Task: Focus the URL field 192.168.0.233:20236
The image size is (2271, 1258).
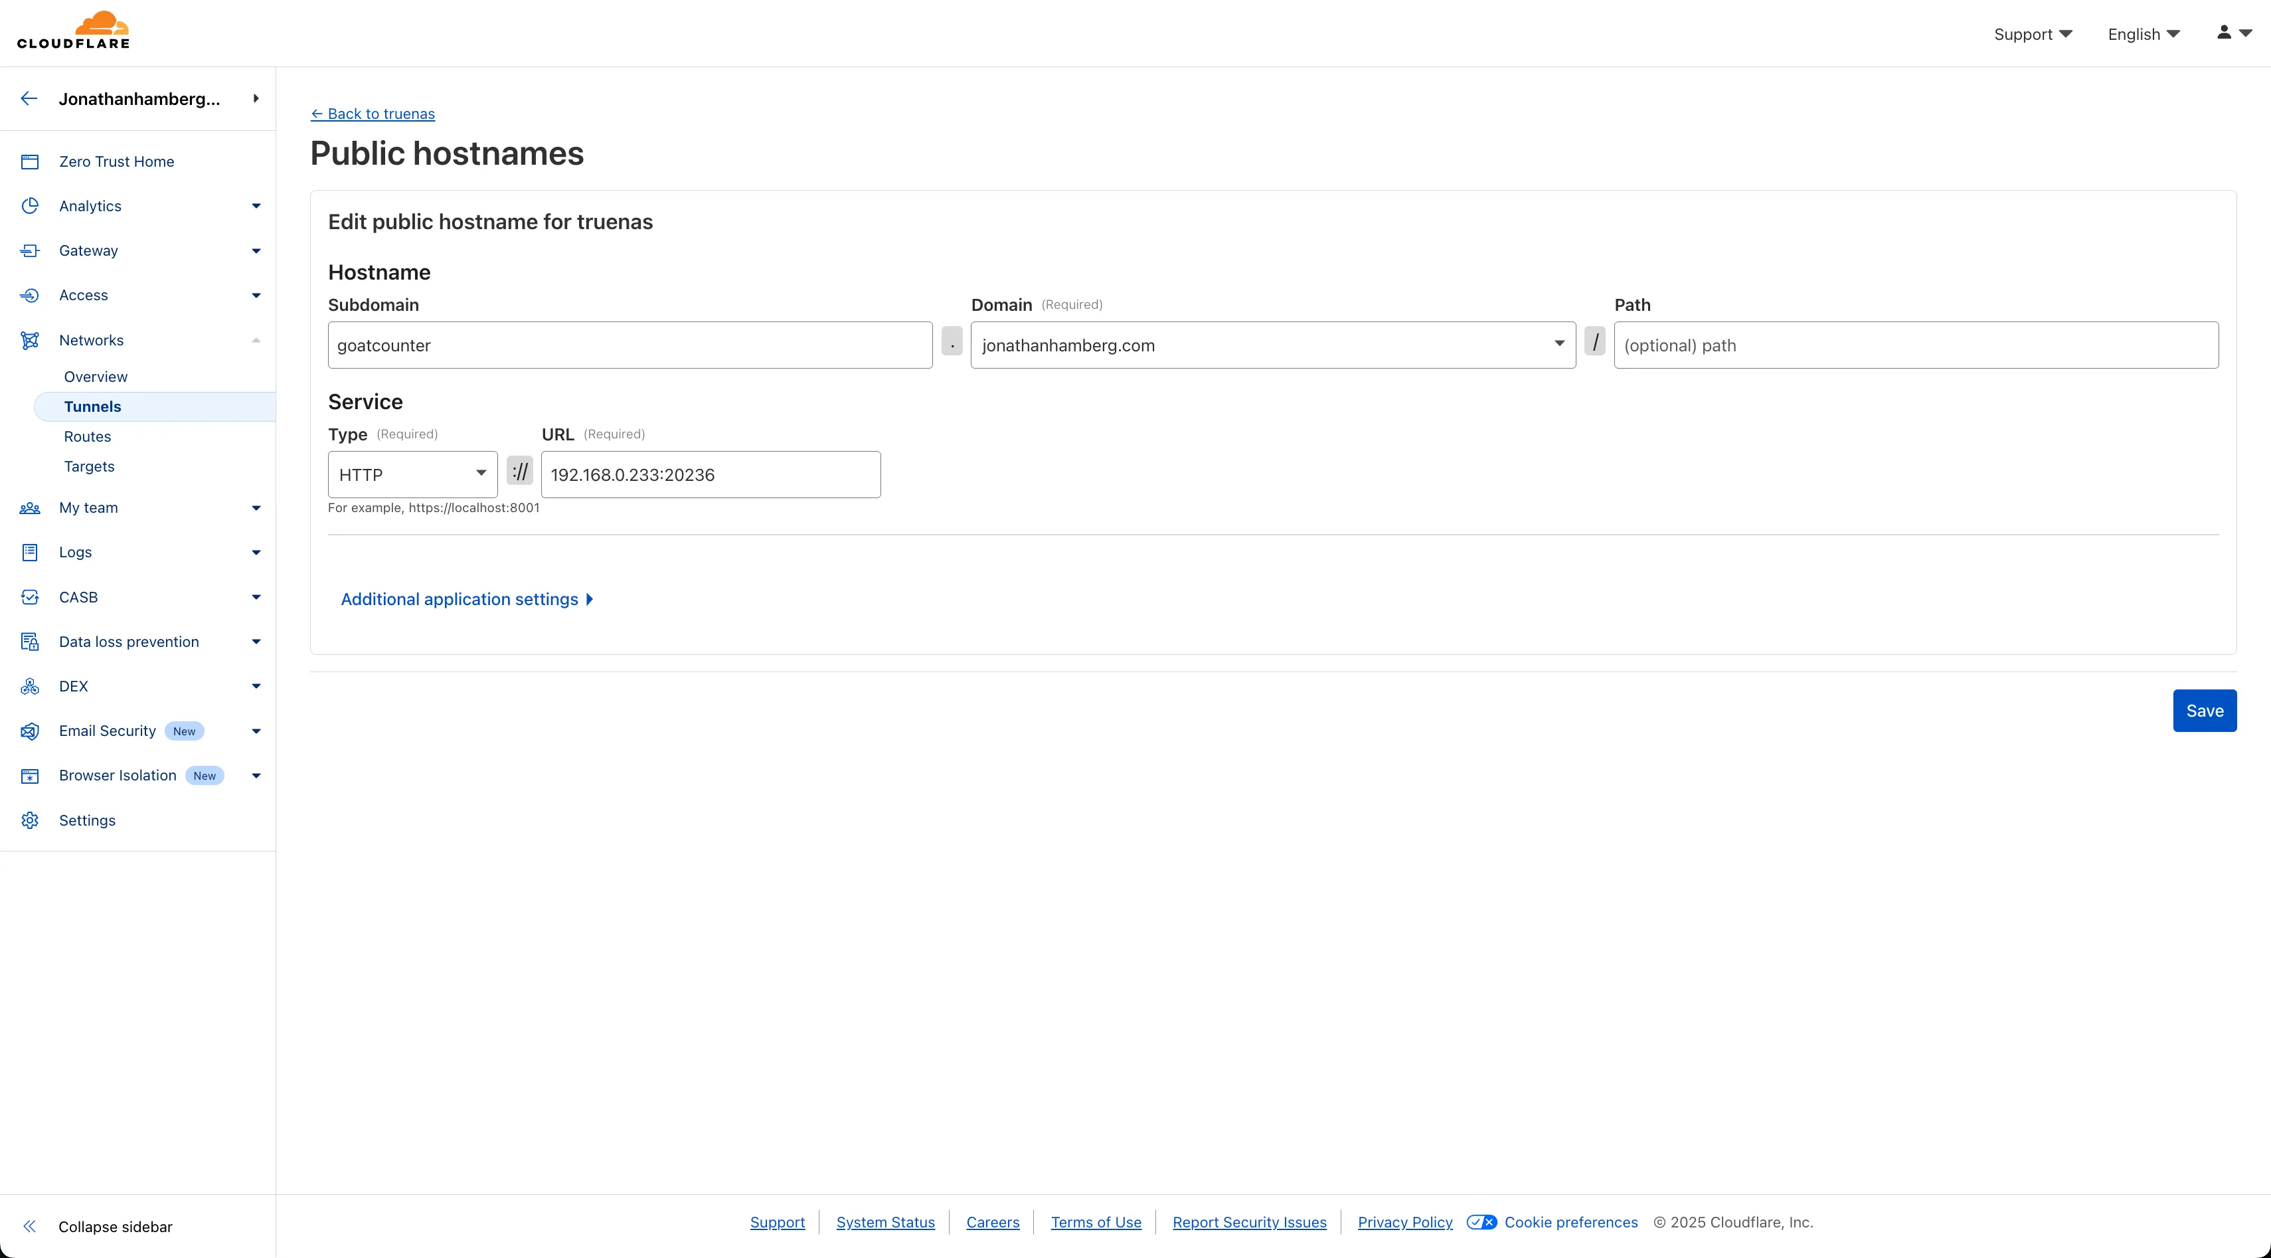Action: [711, 474]
